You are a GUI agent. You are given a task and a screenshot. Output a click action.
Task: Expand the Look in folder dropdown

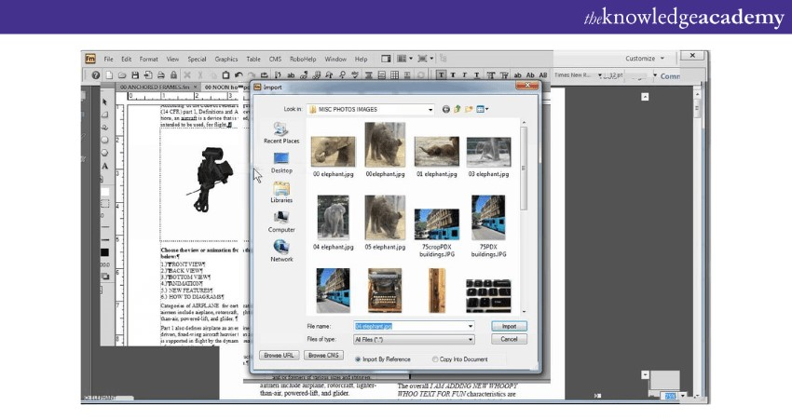pos(430,109)
